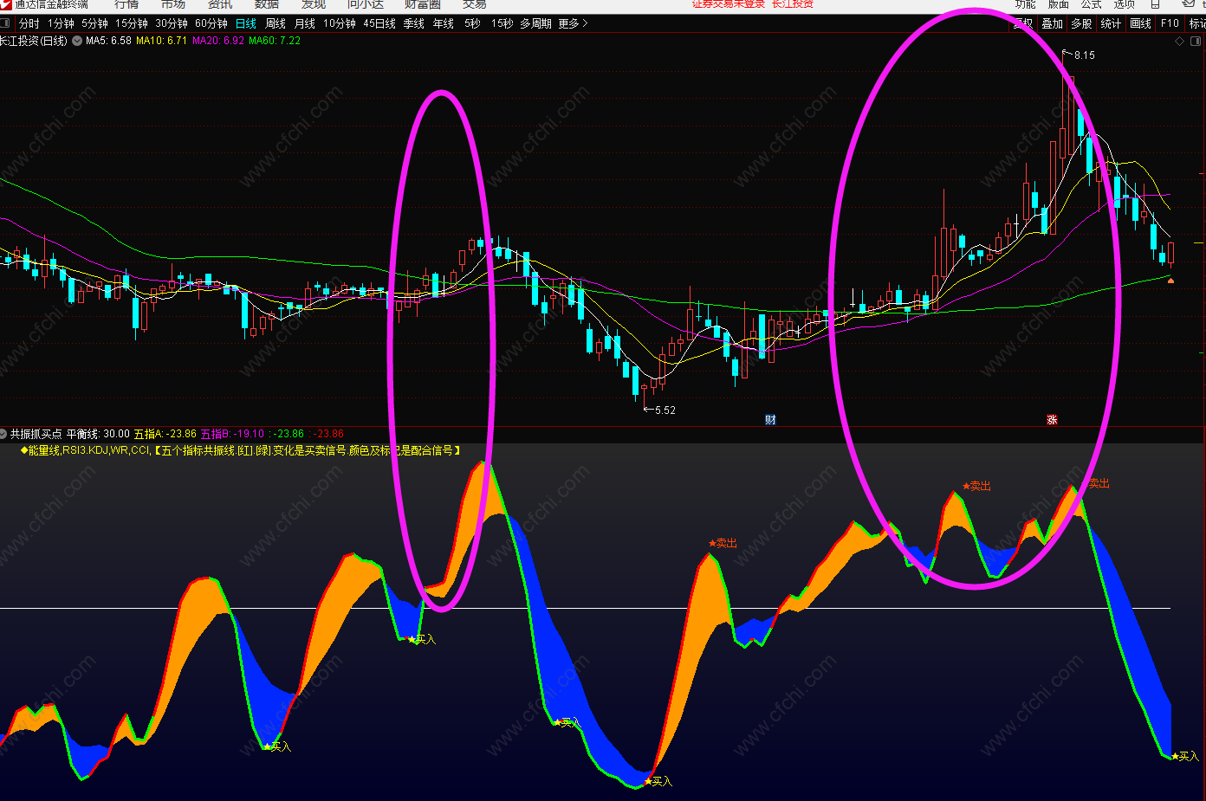Expand the 更多 period list

point(574,23)
